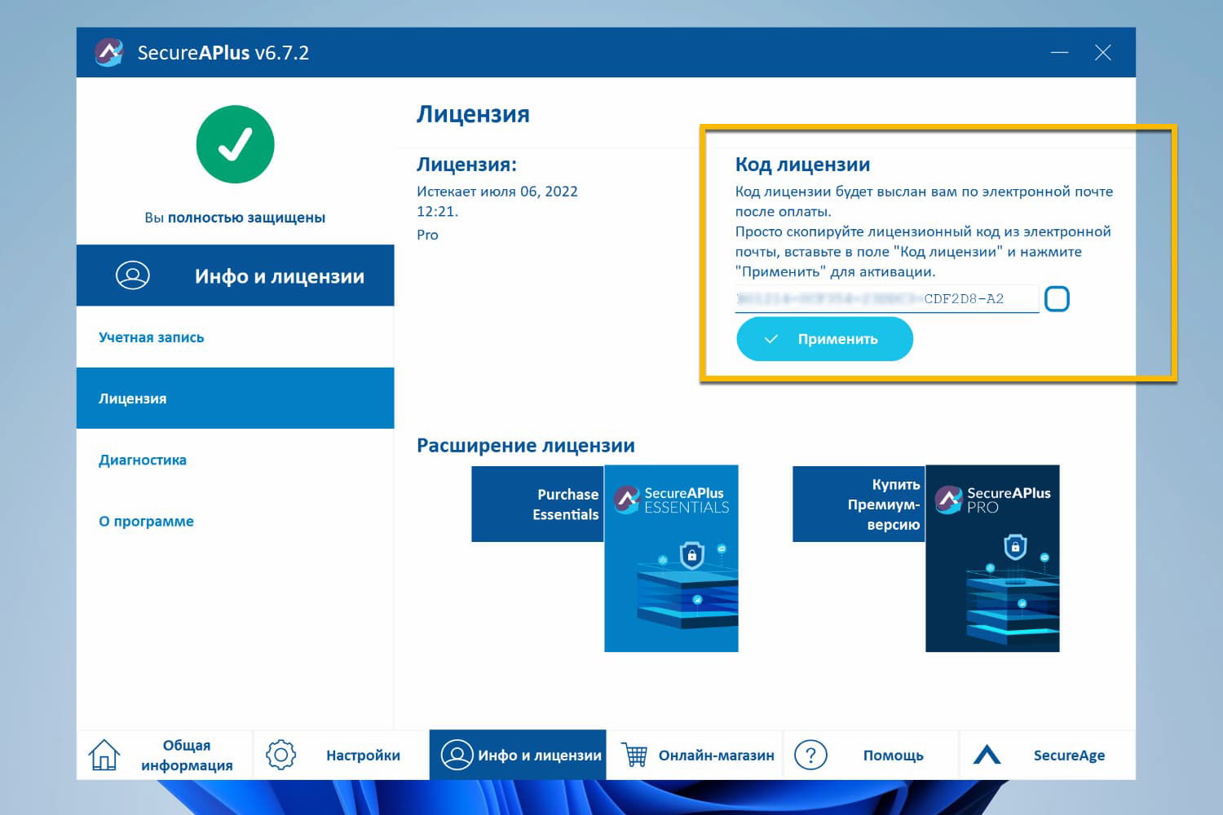Click the SecureAge logo icon
The height and width of the screenshot is (815, 1223).
[x=987, y=755]
